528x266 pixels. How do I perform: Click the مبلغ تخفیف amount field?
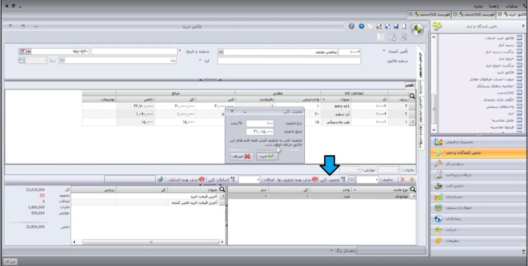(260, 131)
